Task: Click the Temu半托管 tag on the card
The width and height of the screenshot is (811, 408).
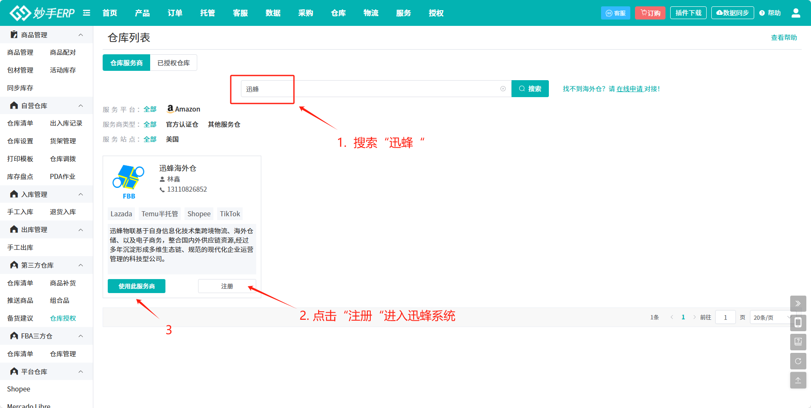Action: point(160,214)
